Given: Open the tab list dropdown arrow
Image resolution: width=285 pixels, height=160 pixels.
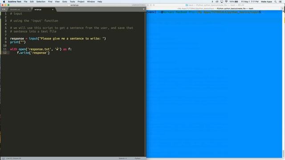Looking at the screenshot, I should point(143,9).
